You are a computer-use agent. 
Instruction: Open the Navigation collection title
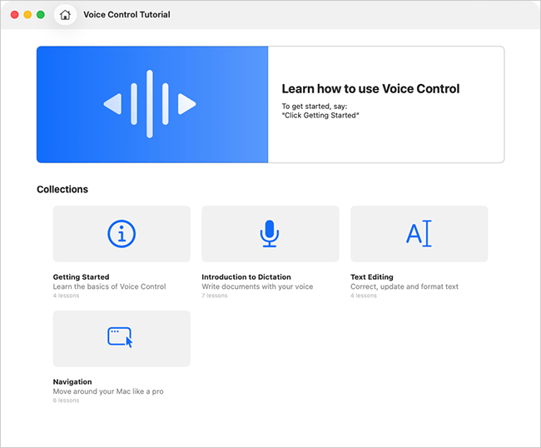(72, 382)
